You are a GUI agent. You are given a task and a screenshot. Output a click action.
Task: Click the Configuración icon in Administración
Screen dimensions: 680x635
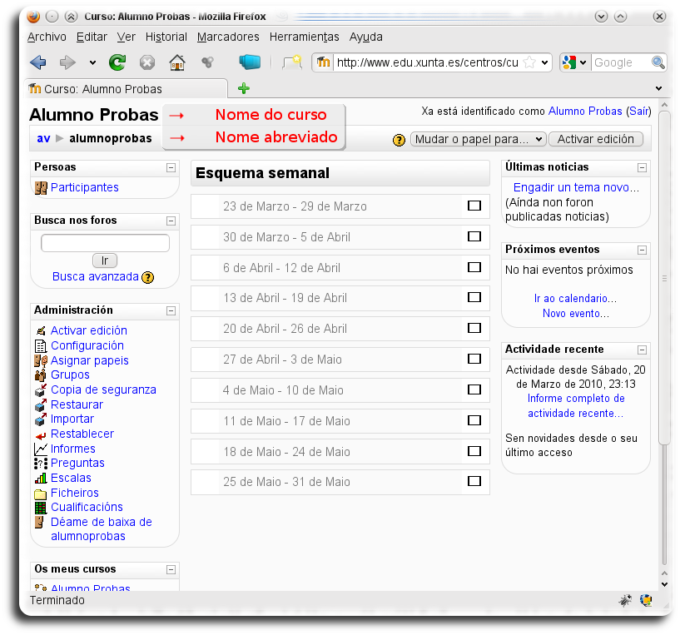coord(41,345)
